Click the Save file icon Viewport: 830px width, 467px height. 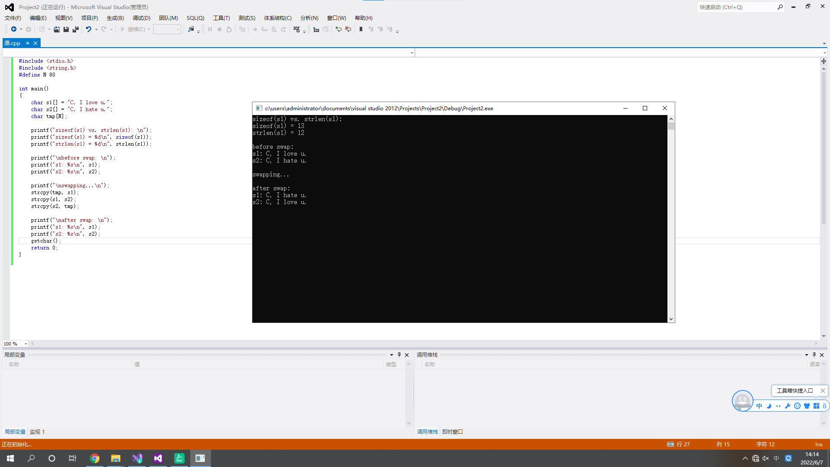pyautogui.click(x=66, y=29)
